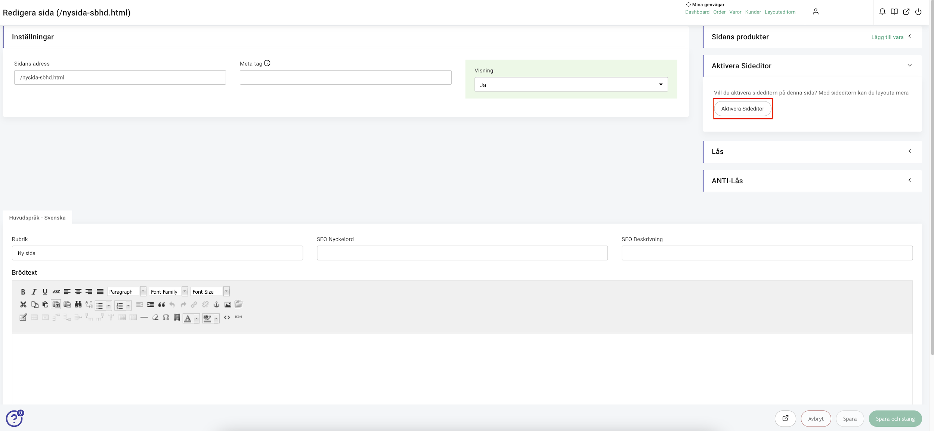Toggle underline text formatting

pyautogui.click(x=45, y=292)
